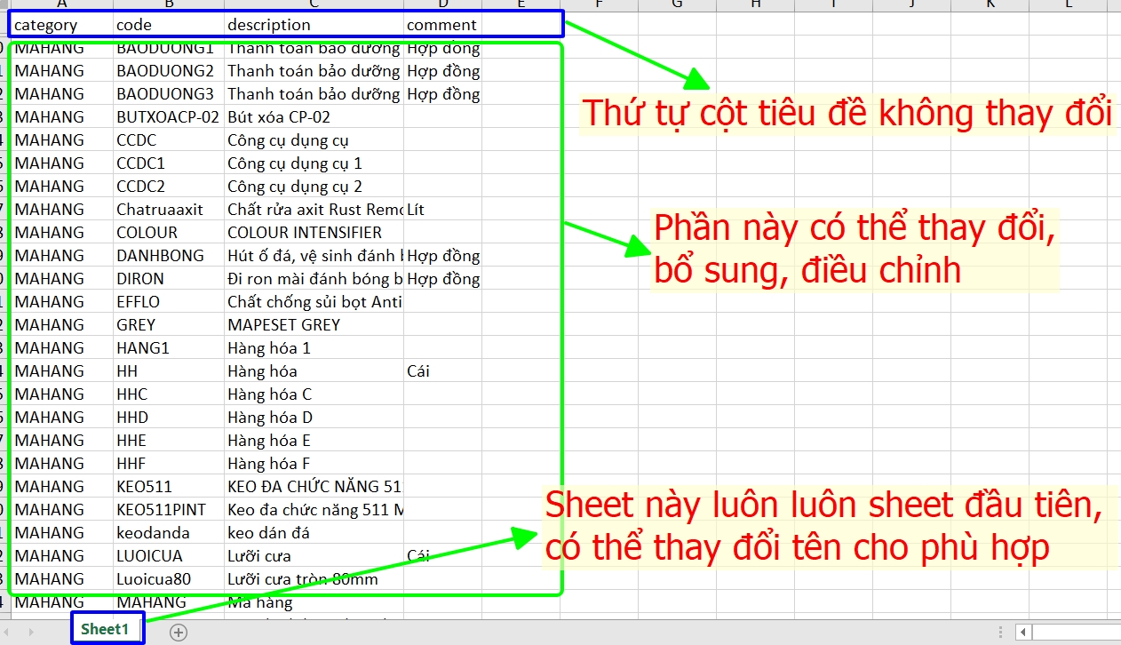Select the 'code' header cell

coord(168,25)
